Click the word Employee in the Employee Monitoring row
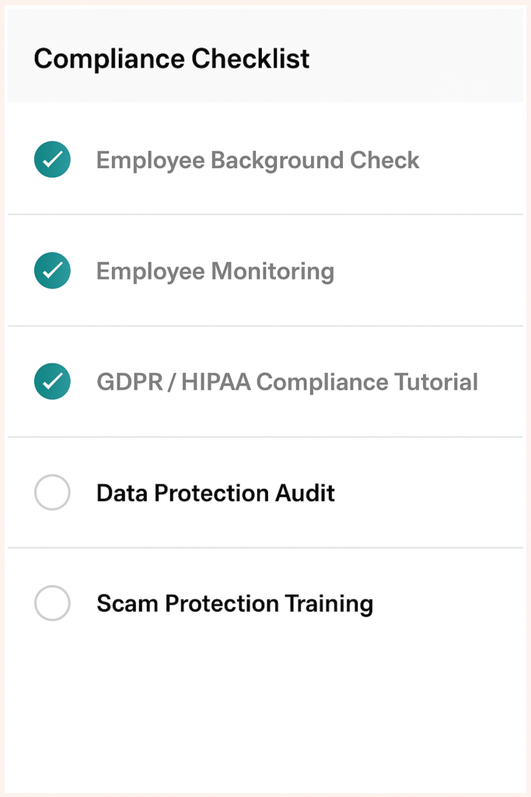This screenshot has height=797, width=531. tap(150, 272)
